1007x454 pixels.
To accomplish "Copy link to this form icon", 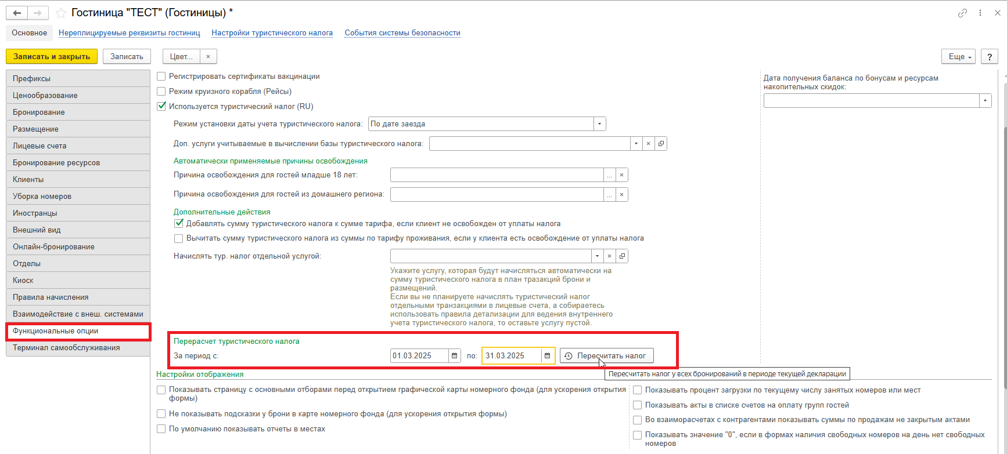I will point(962,13).
